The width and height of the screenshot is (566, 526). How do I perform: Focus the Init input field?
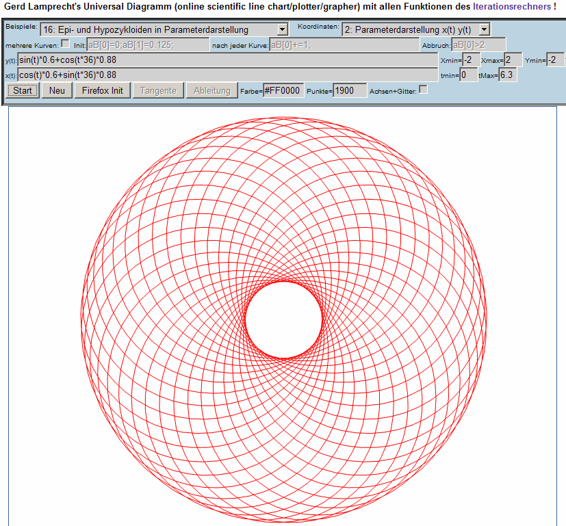pyautogui.click(x=148, y=44)
